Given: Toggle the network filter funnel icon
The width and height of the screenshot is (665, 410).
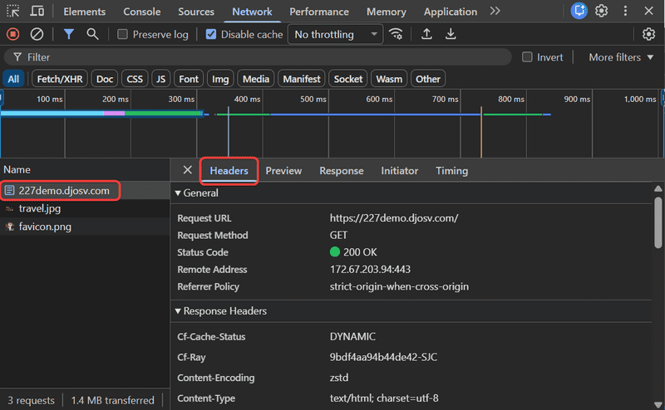Looking at the screenshot, I should click(69, 34).
